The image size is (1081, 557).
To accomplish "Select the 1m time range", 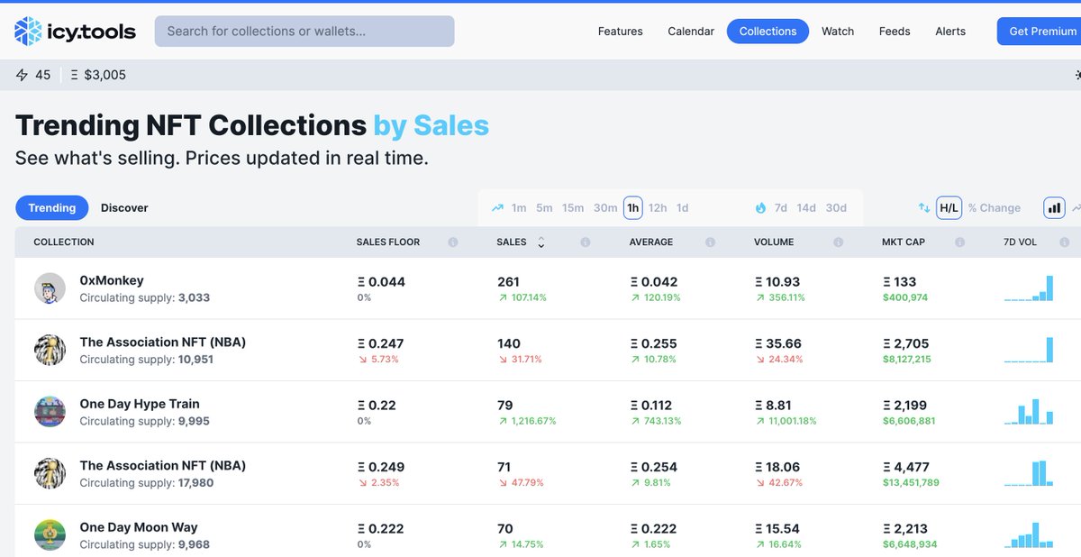I will [x=519, y=208].
